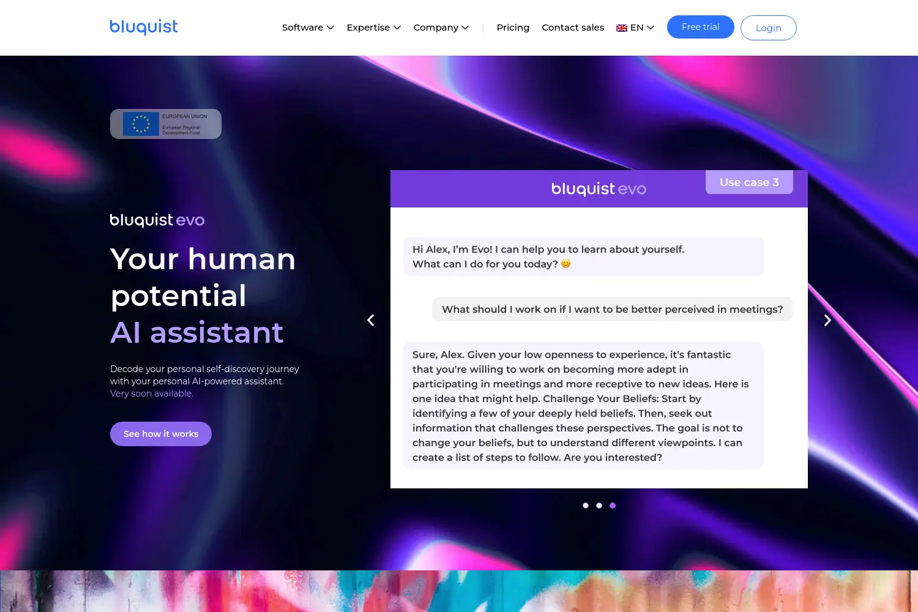Click the European Union fund badge
The image size is (918, 612).
166,124
